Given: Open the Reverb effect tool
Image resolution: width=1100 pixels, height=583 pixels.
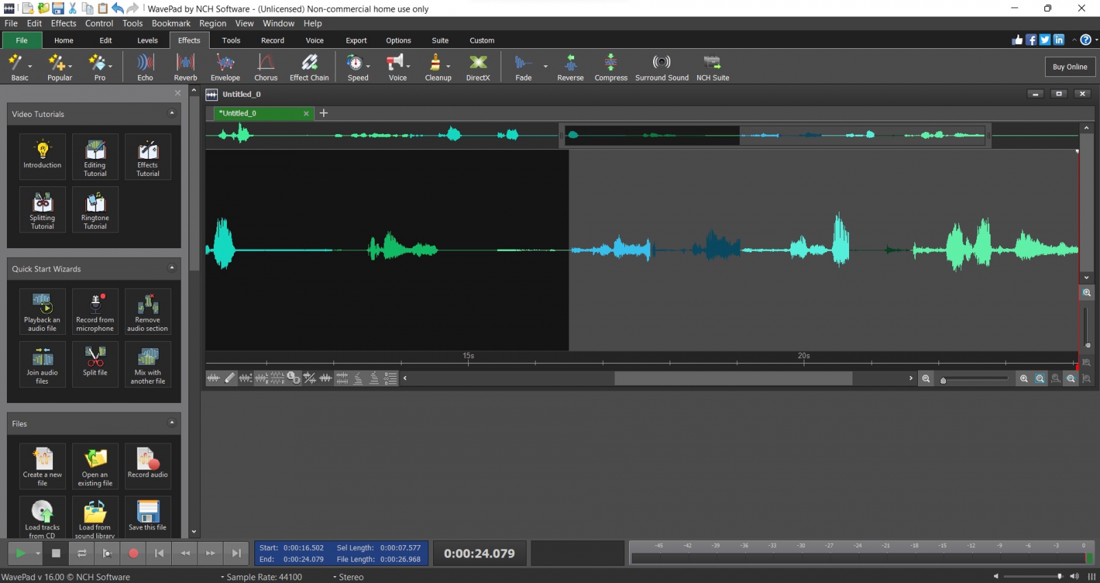Looking at the screenshot, I should tap(185, 67).
